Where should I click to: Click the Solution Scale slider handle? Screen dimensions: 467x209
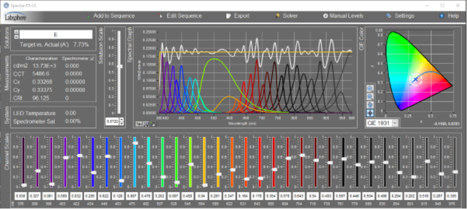[120, 66]
